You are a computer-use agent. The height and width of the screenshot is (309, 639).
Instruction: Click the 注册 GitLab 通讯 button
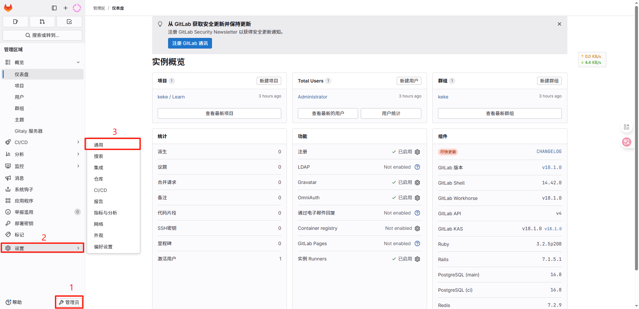[190, 43]
